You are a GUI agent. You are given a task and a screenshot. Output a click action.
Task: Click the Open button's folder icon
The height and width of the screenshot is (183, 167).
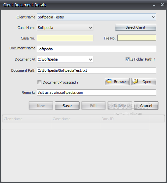coord(135,81)
